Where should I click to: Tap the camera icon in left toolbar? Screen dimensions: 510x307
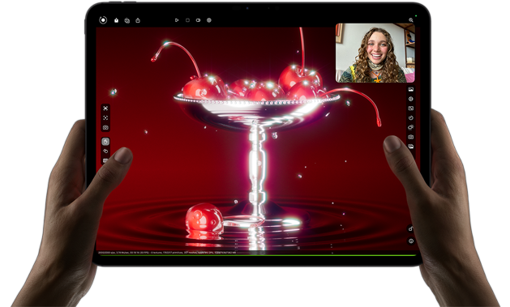pos(105,128)
